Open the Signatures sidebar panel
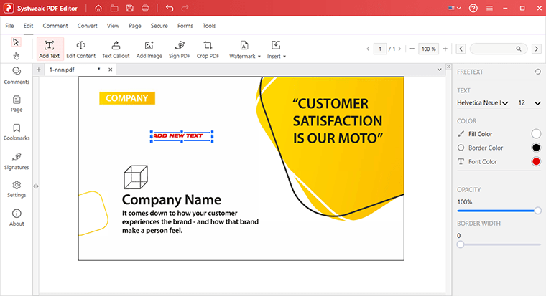The width and height of the screenshot is (546, 296). pos(17,161)
